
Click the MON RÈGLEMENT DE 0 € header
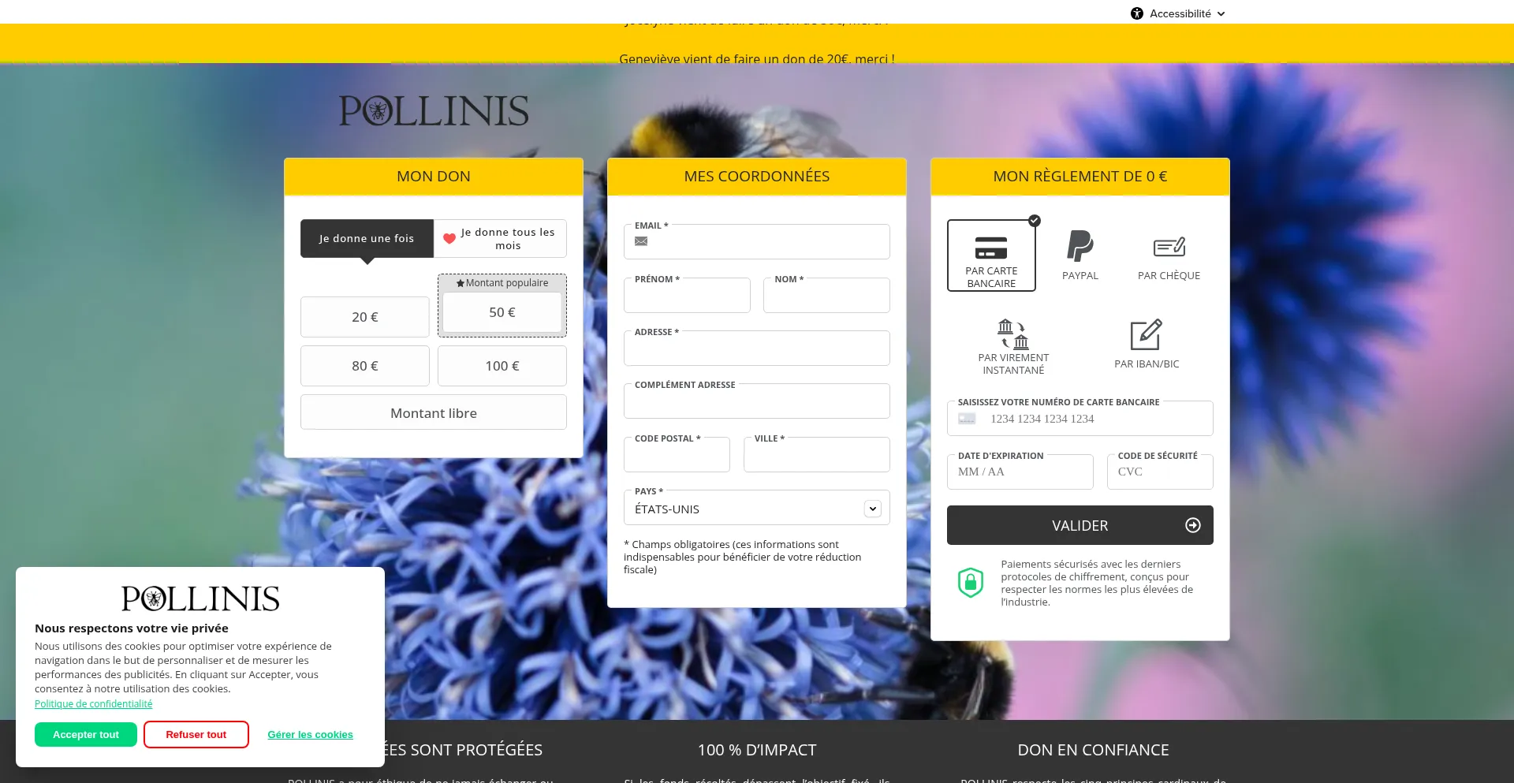1080,176
